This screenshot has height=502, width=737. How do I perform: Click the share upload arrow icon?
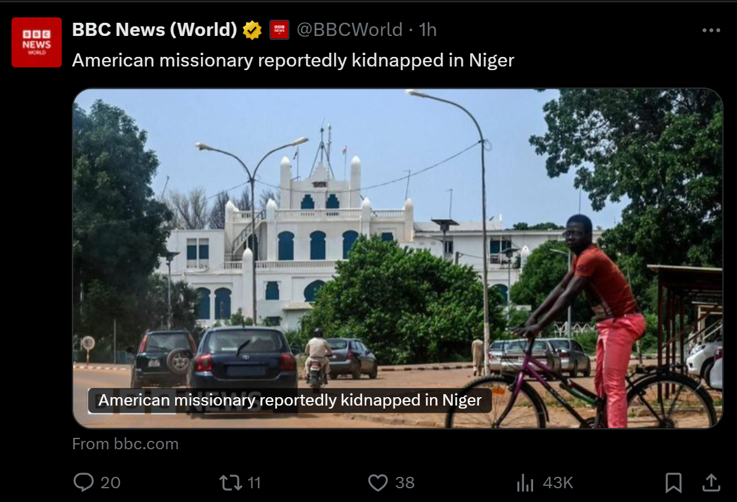[x=711, y=482]
